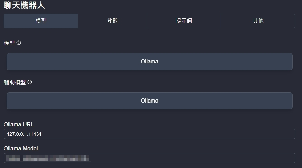Switch to the 模型 tab
302x168 pixels.
(x=41, y=21)
